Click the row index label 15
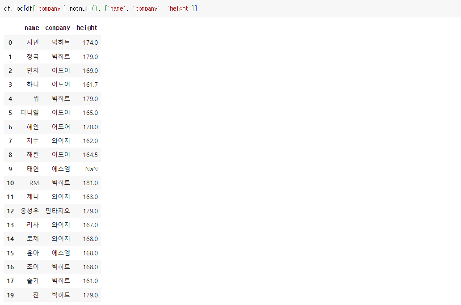461x305 pixels. coord(10,254)
